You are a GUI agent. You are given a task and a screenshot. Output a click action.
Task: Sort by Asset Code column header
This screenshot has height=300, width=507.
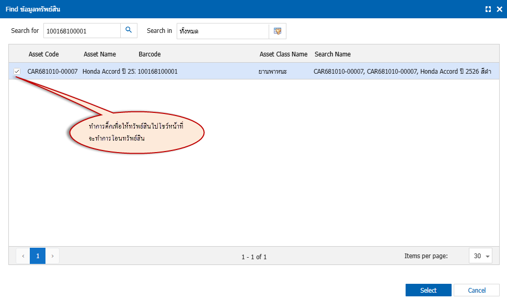click(x=44, y=54)
